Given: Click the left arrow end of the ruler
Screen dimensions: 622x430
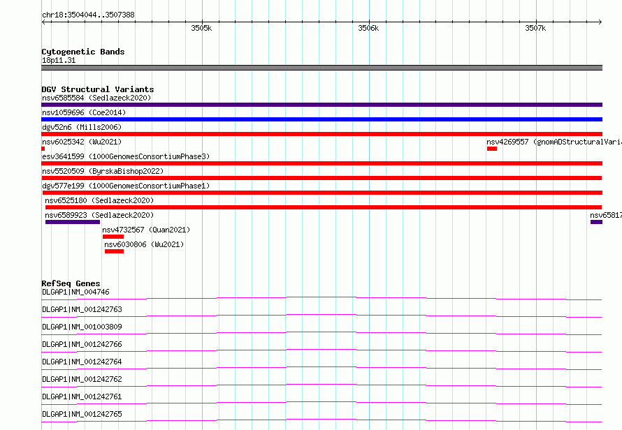Looking at the screenshot, I should (x=43, y=22).
